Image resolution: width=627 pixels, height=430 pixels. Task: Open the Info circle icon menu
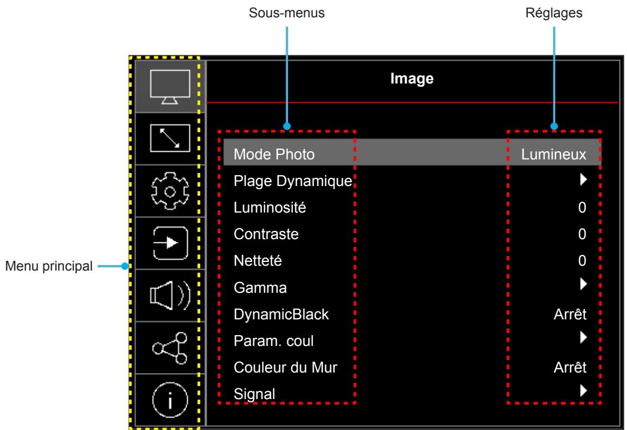170,400
